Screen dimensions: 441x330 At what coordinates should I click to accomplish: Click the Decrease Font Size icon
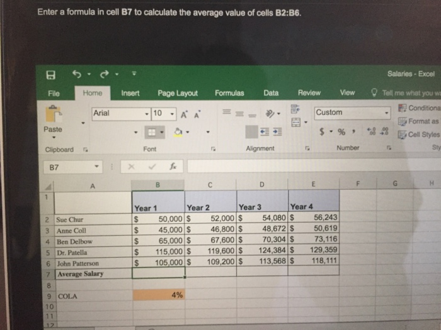(x=197, y=114)
